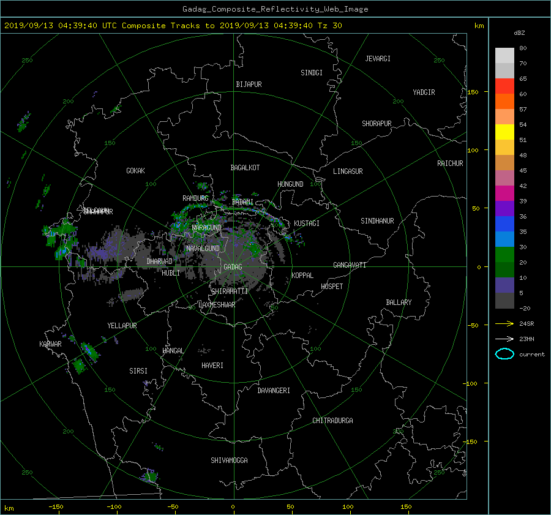The height and width of the screenshot is (515, 551).
Task: Click the SIRSI city label
Action: tap(138, 371)
